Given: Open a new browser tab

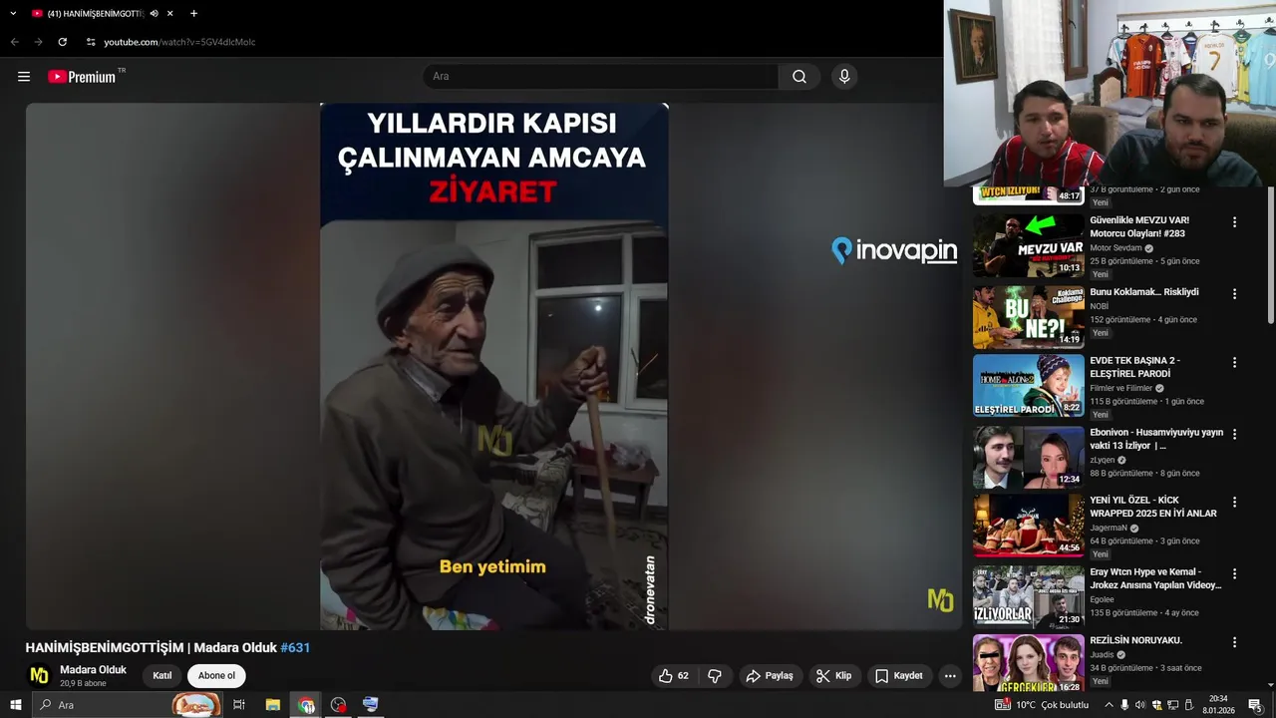Looking at the screenshot, I should click(x=193, y=14).
